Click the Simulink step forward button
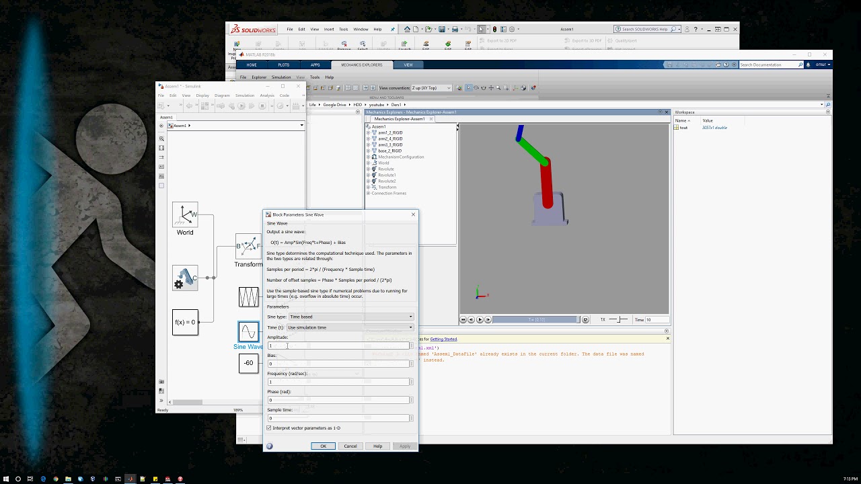The image size is (861, 484). click(x=252, y=106)
